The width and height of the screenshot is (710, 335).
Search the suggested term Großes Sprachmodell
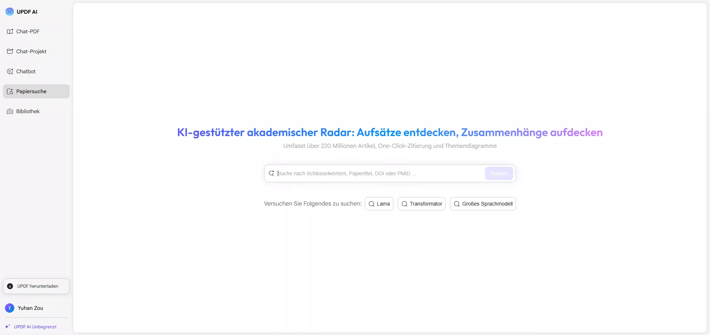[x=483, y=204]
